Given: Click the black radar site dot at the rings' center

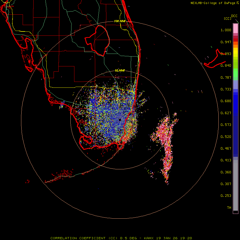Looking at the screenshot, I should pyautogui.click(x=120, y=120).
